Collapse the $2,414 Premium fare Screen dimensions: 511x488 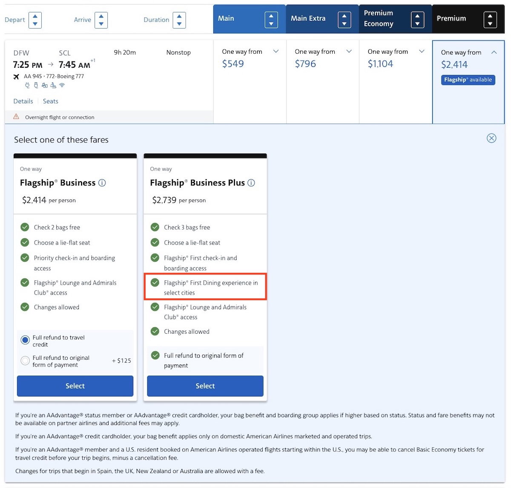tap(494, 52)
